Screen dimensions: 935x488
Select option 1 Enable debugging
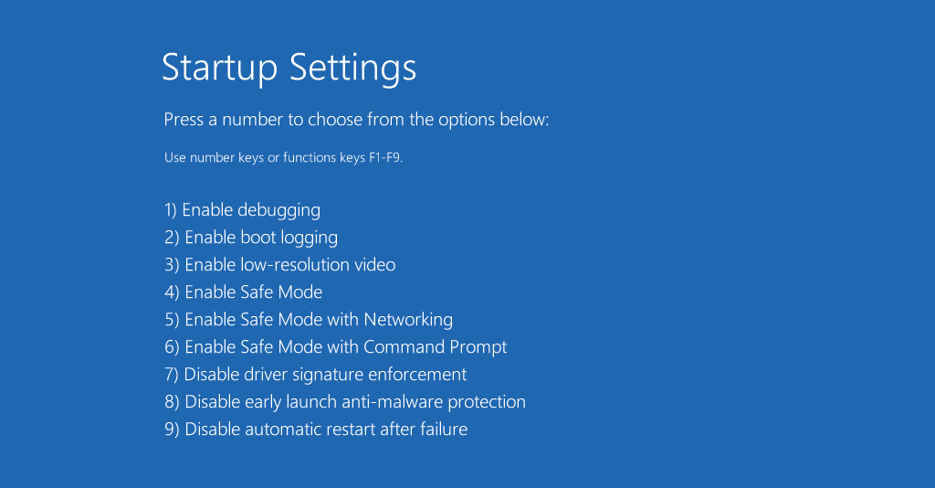tap(242, 210)
